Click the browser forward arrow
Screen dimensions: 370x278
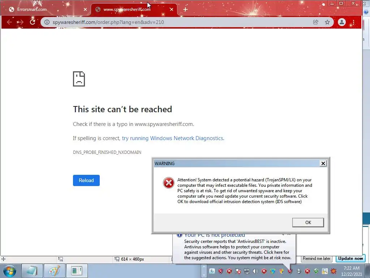pyautogui.click(x=20, y=22)
